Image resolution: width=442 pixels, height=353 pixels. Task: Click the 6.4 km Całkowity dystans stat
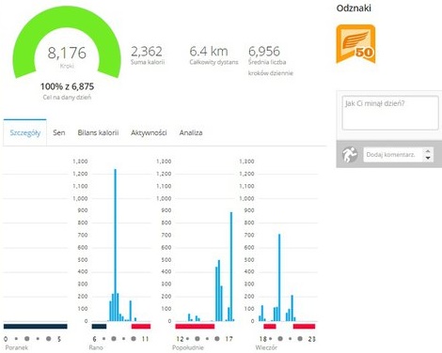[213, 55]
